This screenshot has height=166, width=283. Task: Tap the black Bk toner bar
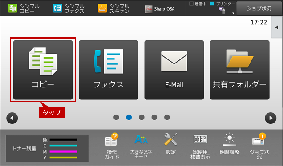tap(63, 140)
